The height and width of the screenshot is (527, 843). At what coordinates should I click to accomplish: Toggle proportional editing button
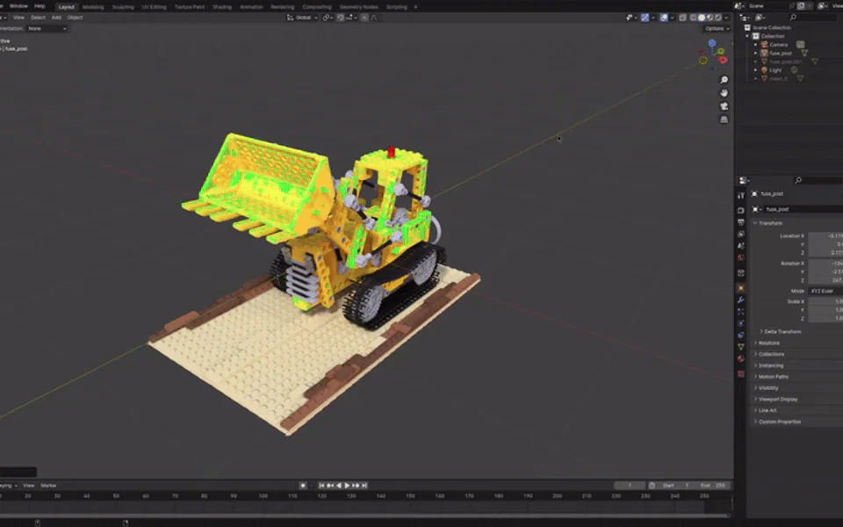(x=364, y=18)
